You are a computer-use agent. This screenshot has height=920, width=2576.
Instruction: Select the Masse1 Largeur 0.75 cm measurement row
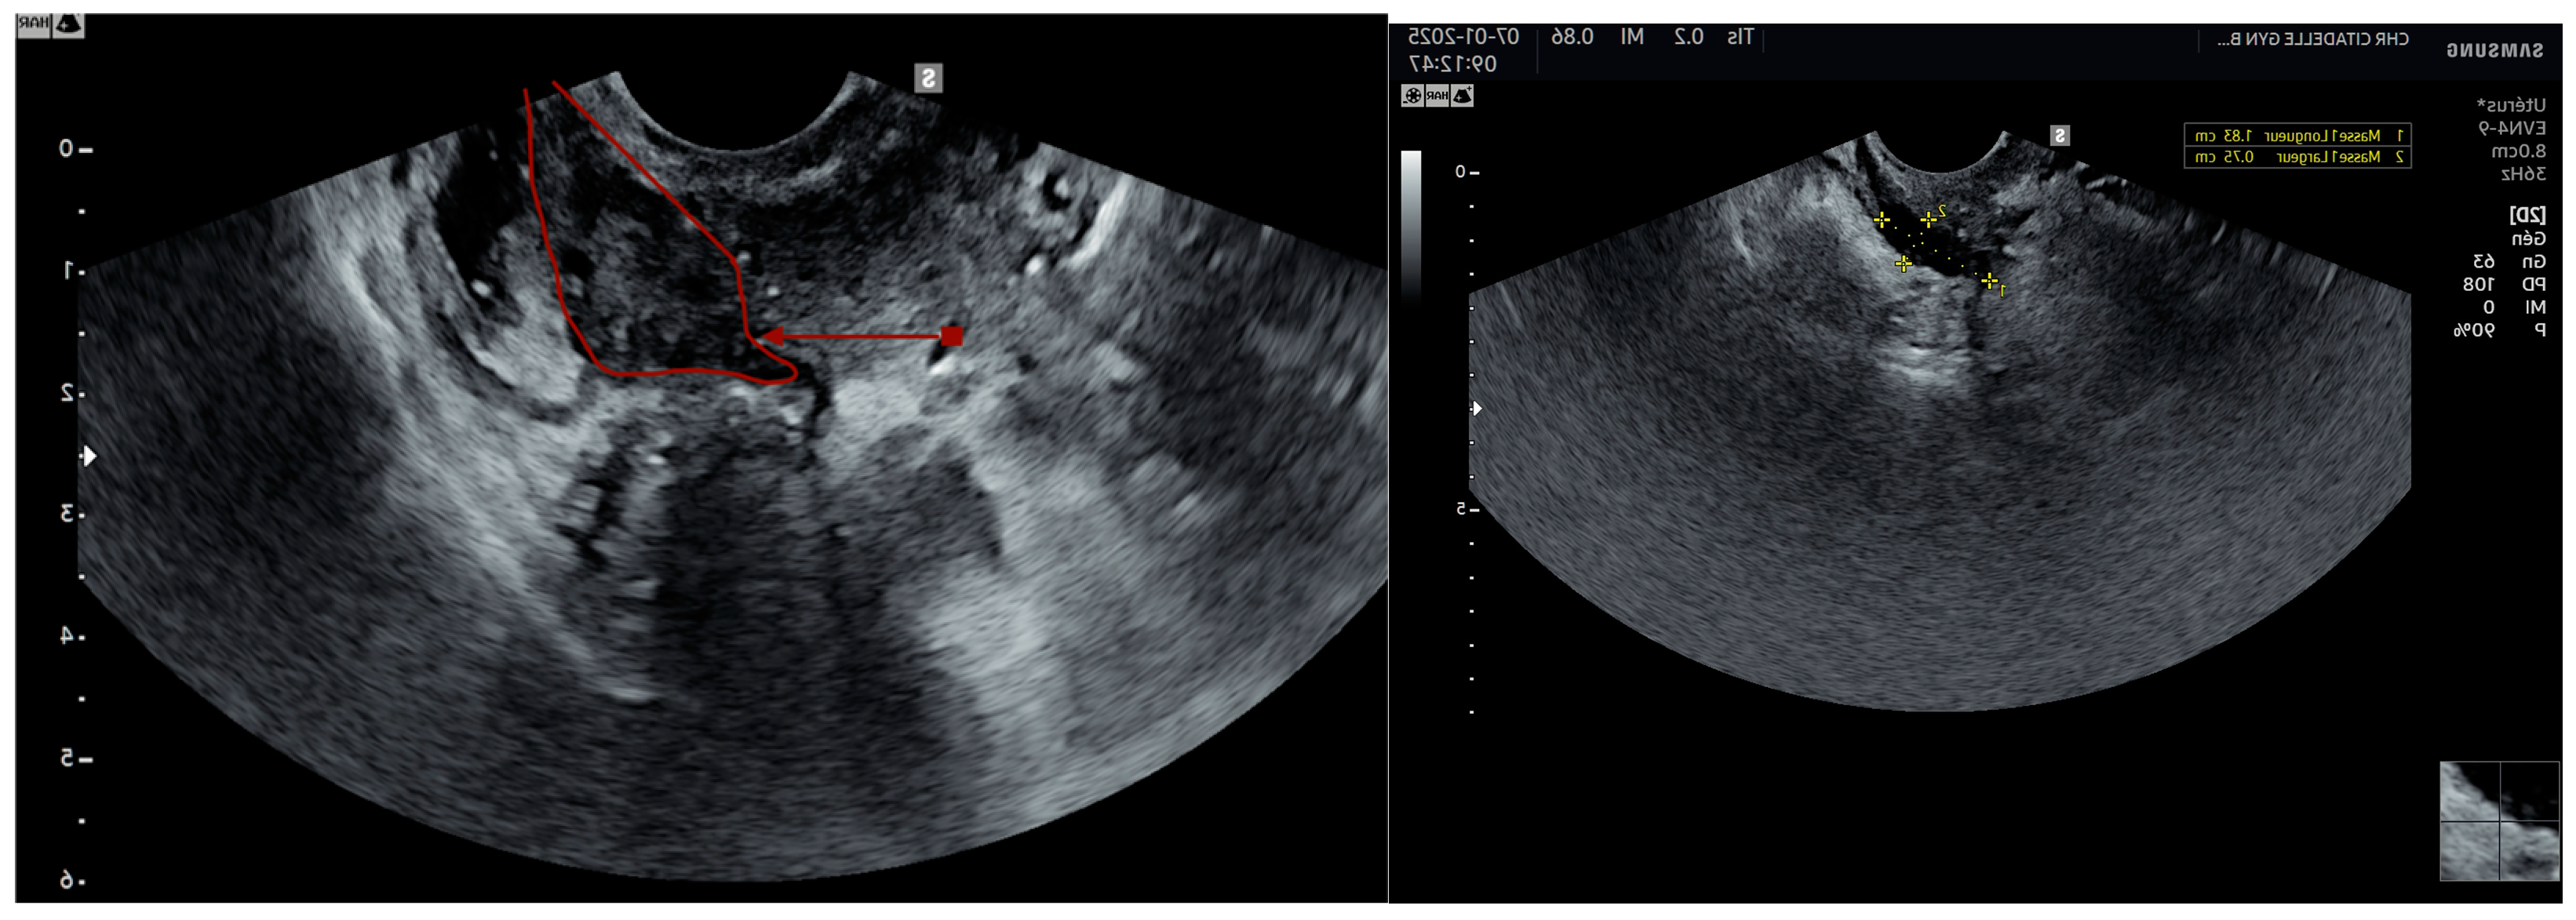pos(2297,157)
